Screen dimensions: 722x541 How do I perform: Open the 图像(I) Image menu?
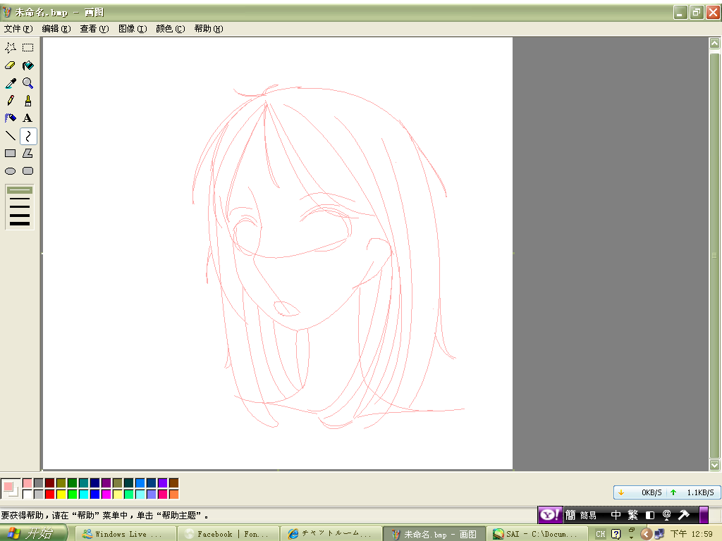[x=133, y=28]
